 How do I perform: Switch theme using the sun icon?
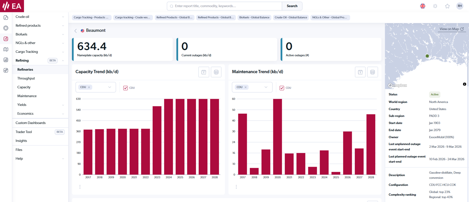click(x=435, y=6)
